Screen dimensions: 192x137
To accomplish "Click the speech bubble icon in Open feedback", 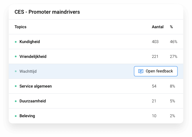I will point(141,71).
